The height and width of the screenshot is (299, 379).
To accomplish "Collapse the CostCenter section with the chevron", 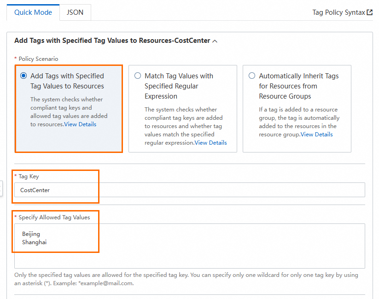I will click(x=215, y=41).
